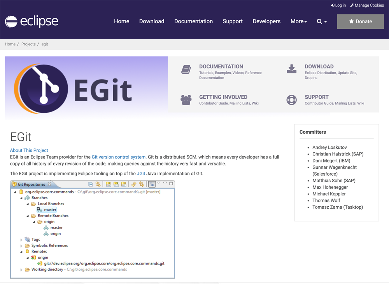Viewport: 389px width, 284px height.
Task: Click the org.eclipse.core.commands repository cylinder icon
Action: [21, 192]
